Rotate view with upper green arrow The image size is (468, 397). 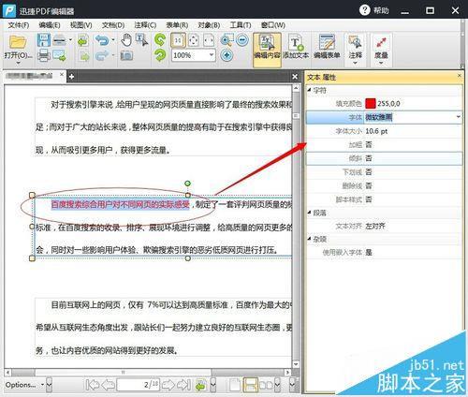pos(160,40)
